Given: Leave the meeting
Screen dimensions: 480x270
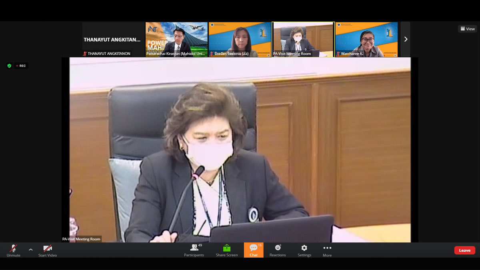Looking at the screenshot, I should pos(464,250).
